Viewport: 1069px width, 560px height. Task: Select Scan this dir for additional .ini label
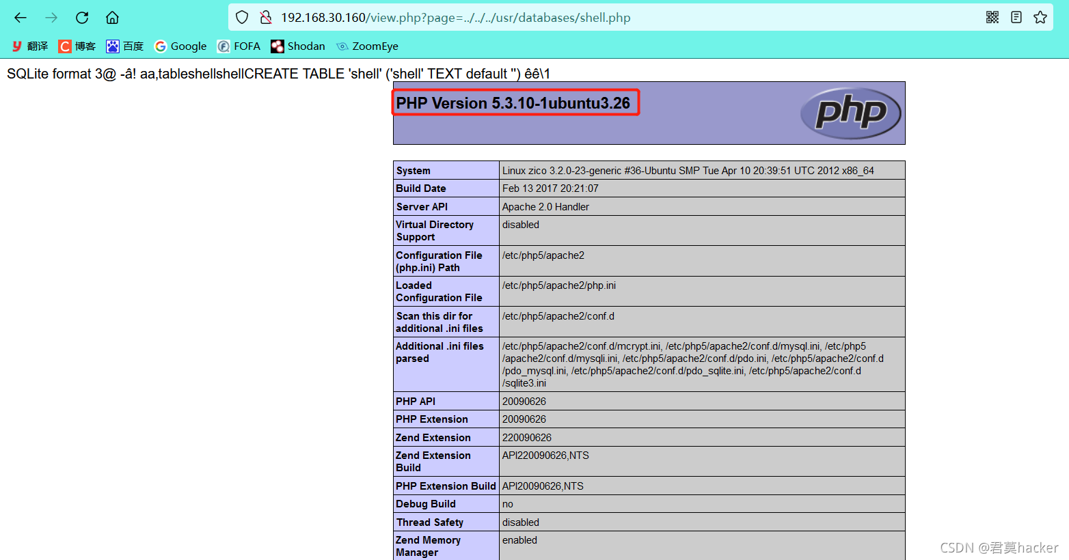point(439,322)
